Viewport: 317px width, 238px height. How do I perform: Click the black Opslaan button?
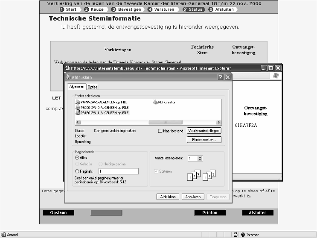coord(58,213)
